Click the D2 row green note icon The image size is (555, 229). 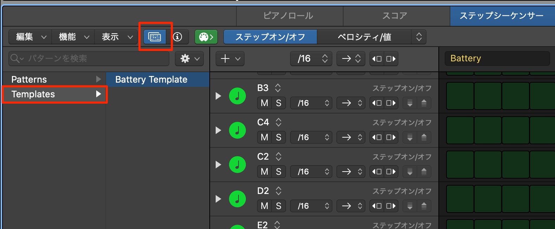pos(237,199)
